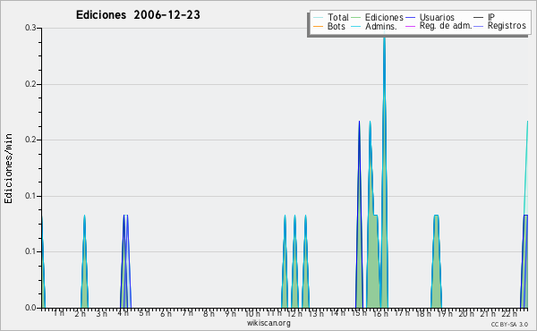Screen dimensions: 537x331
Task: Click the 19 h x-axis label
Action: 445,313
